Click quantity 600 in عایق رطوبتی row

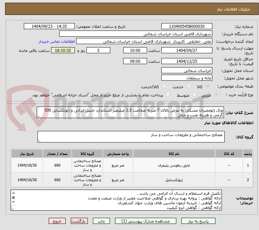[57, 165]
